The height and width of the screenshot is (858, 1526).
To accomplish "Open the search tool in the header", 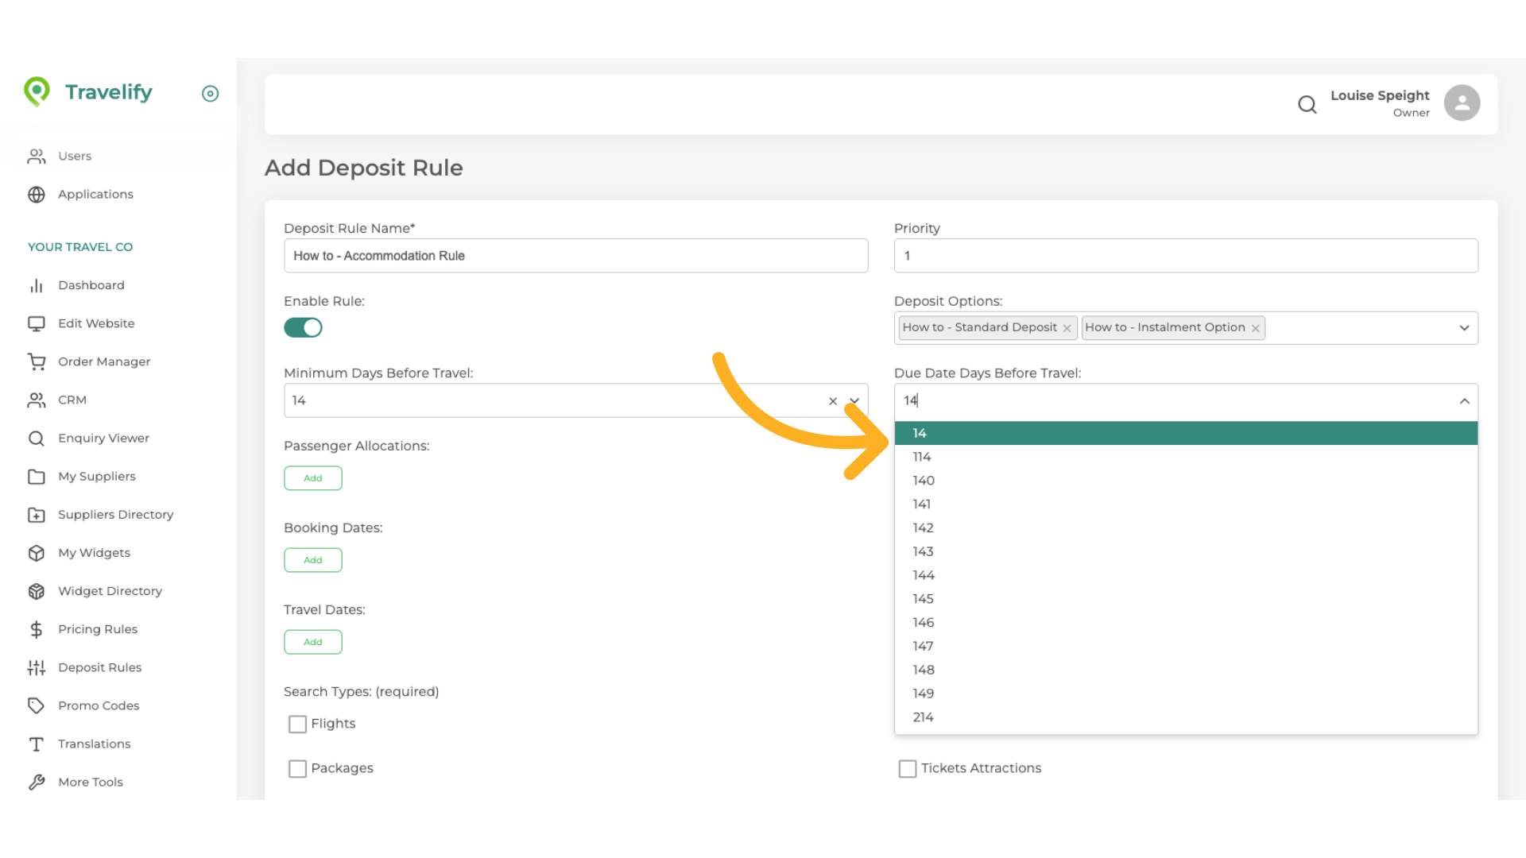I will pos(1307,104).
